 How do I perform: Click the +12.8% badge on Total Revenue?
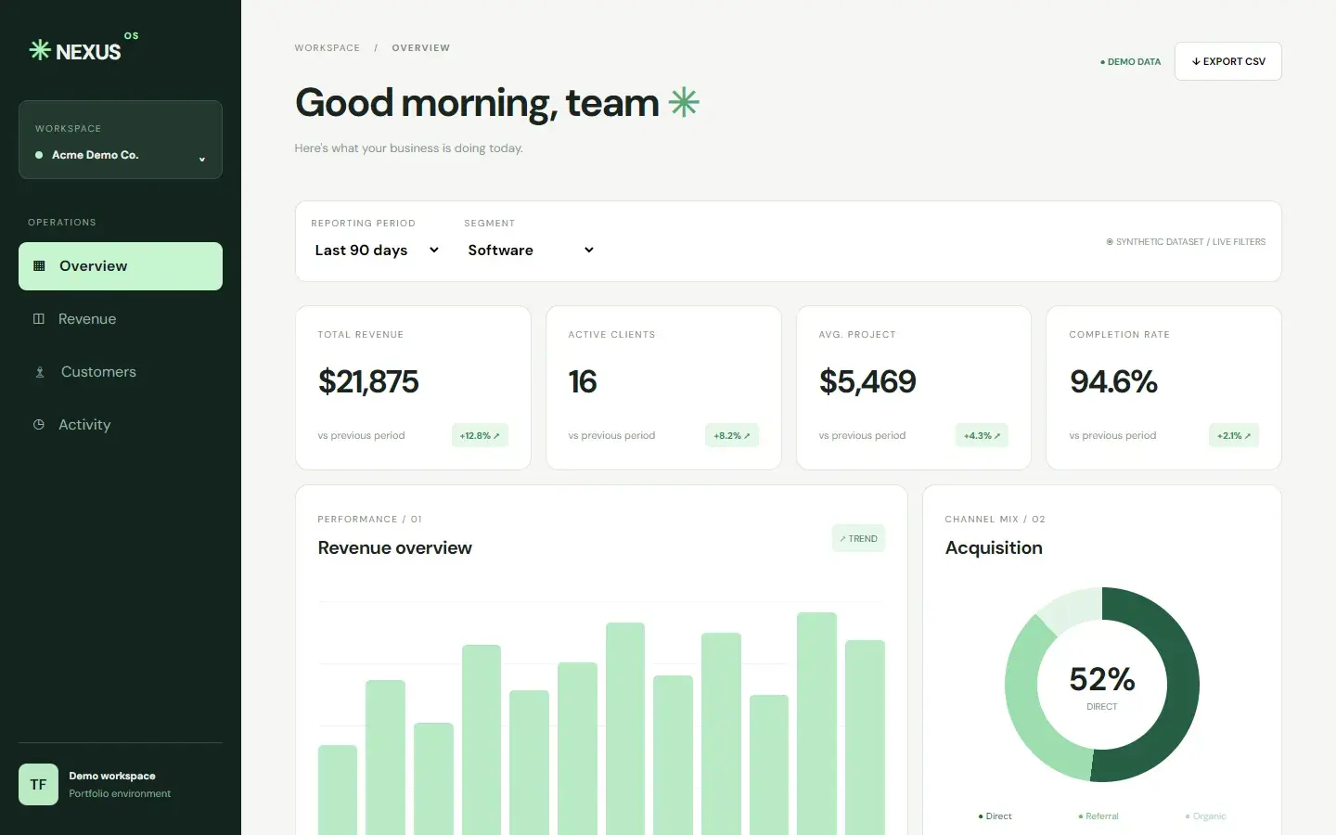point(480,436)
